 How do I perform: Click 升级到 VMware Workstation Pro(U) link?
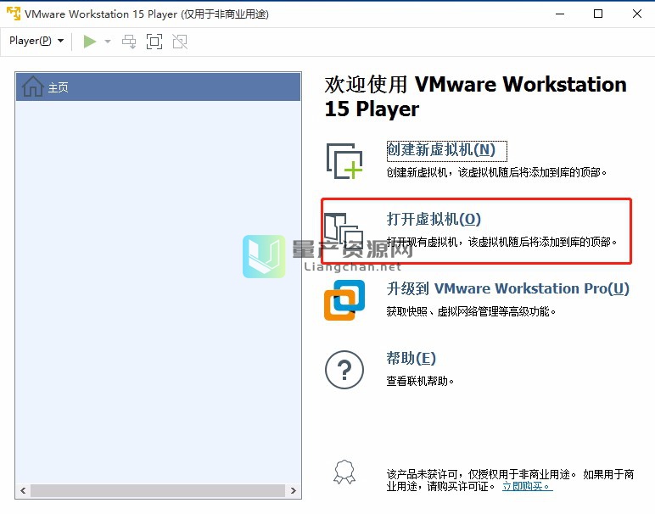click(x=508, y=288)
